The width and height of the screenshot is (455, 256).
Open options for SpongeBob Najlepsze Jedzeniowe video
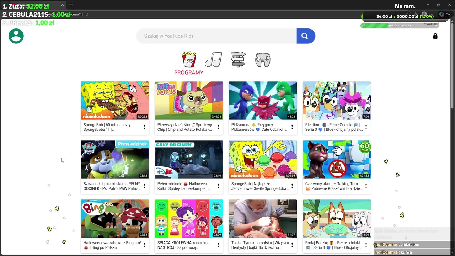[292, 186]
